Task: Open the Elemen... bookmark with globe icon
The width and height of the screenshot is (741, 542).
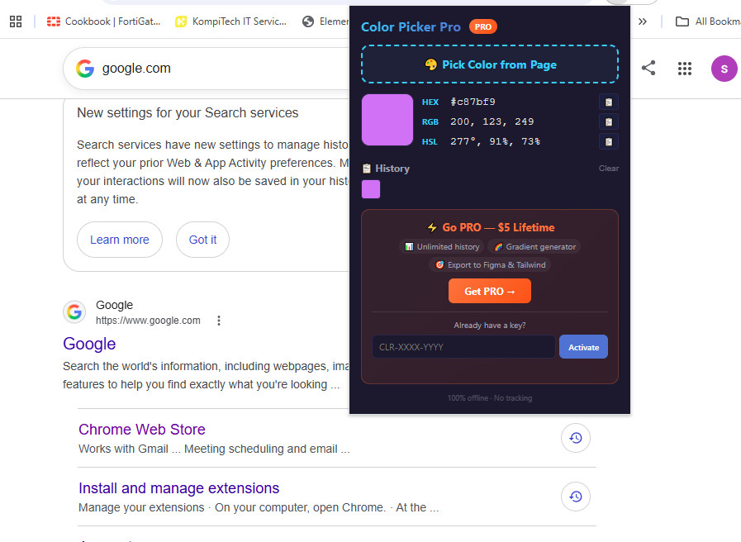Action: 326,21
